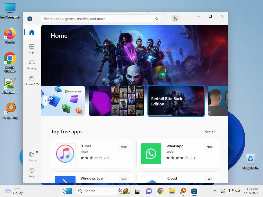Open the Library in sidebar

32,157
